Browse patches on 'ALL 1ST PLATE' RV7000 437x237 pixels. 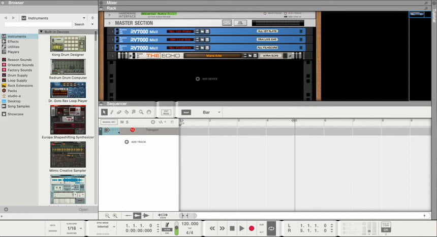click(202, 31)
